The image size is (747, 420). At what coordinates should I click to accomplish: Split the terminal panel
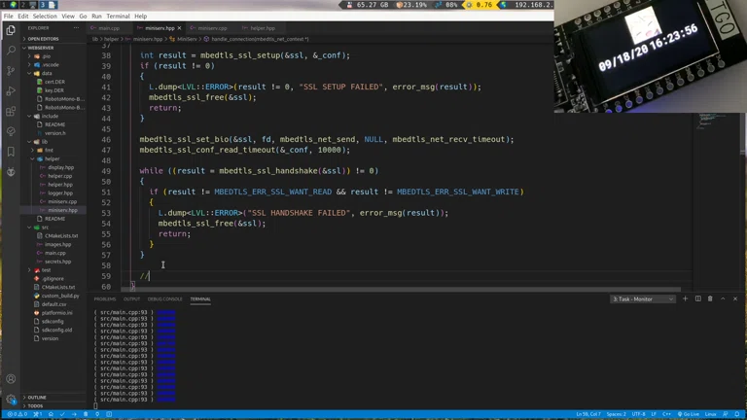(x=697, y=299)
